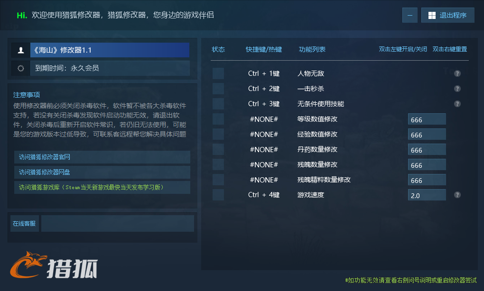This screenshot has height=291, width=484.
Task: Click the #NONE# hotkey for 残魄数量修改
Action: (264, 164)
